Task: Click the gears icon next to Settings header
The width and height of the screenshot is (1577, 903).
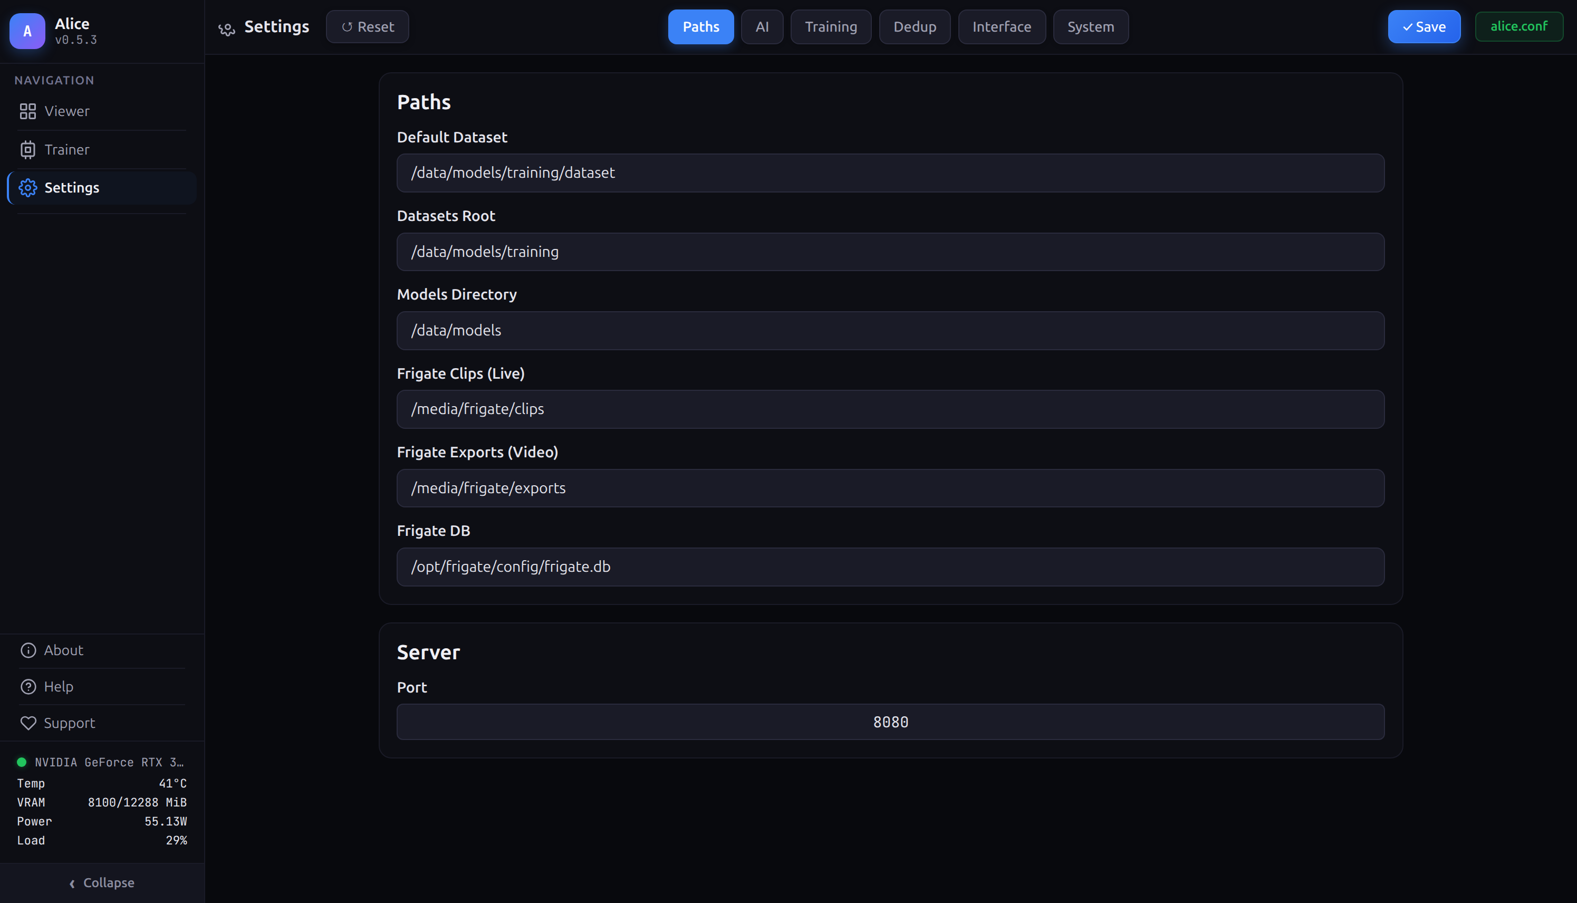Action: coord(226,28)
